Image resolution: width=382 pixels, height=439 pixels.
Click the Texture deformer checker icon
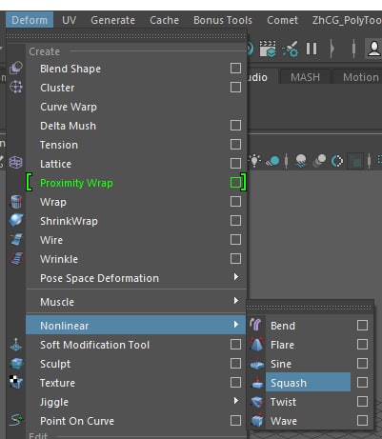click(x=16, y=382)
